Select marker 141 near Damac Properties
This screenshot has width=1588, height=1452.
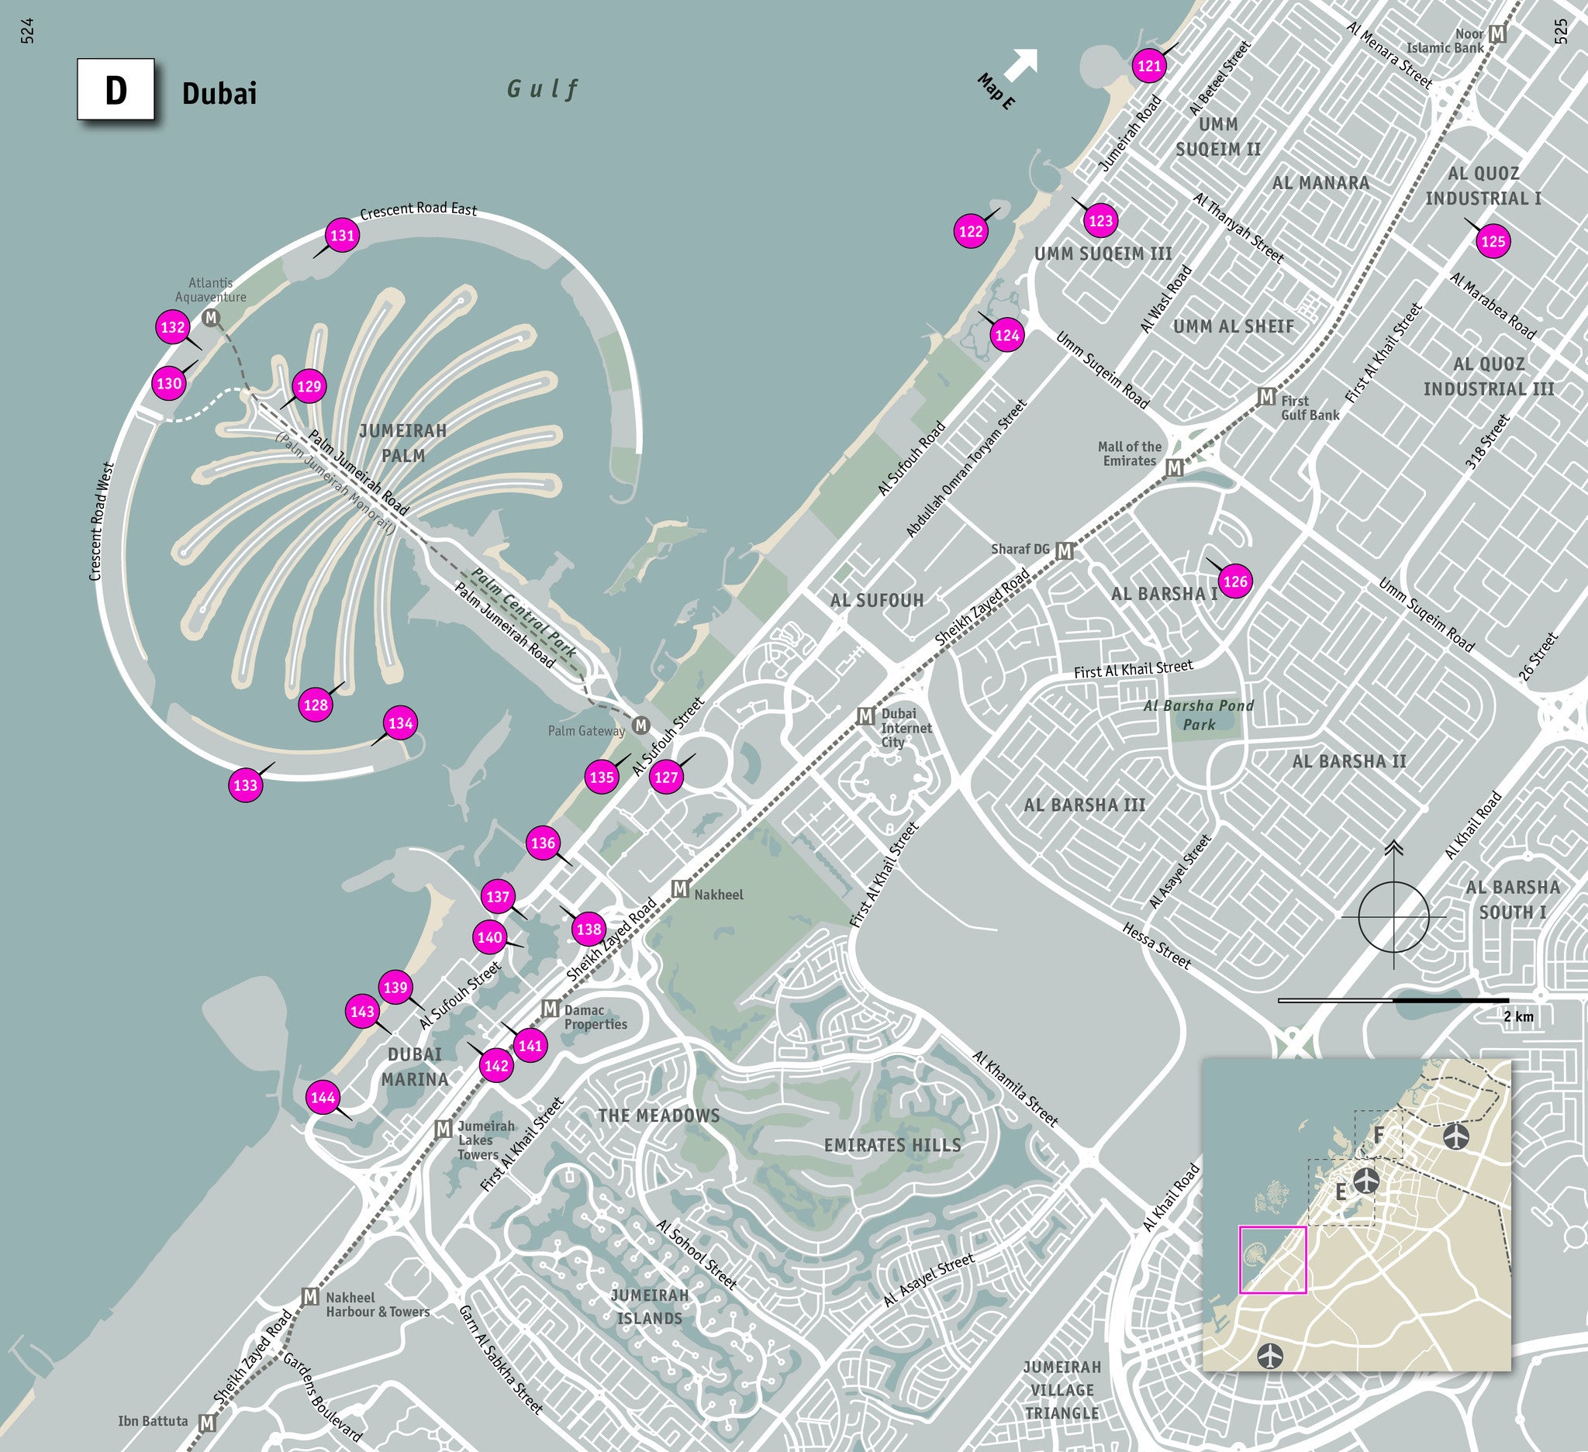(x=530, y=1046)
